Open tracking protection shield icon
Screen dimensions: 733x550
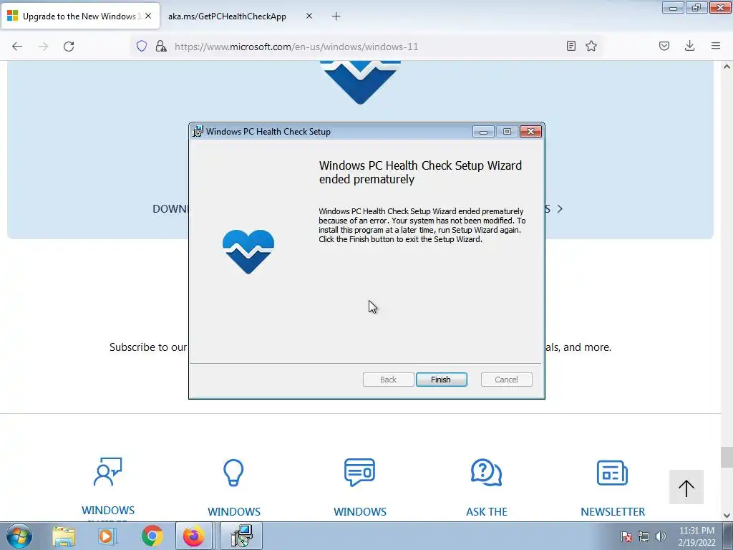tap(142, 46)
